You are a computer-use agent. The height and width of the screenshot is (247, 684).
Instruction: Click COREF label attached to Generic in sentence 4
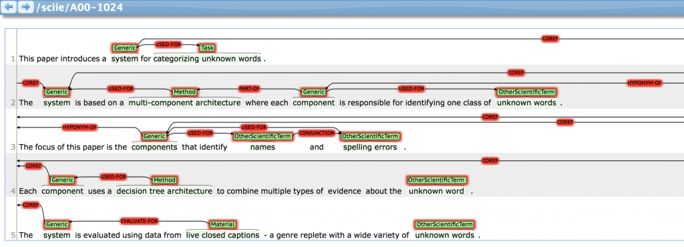tap(33, 166)
